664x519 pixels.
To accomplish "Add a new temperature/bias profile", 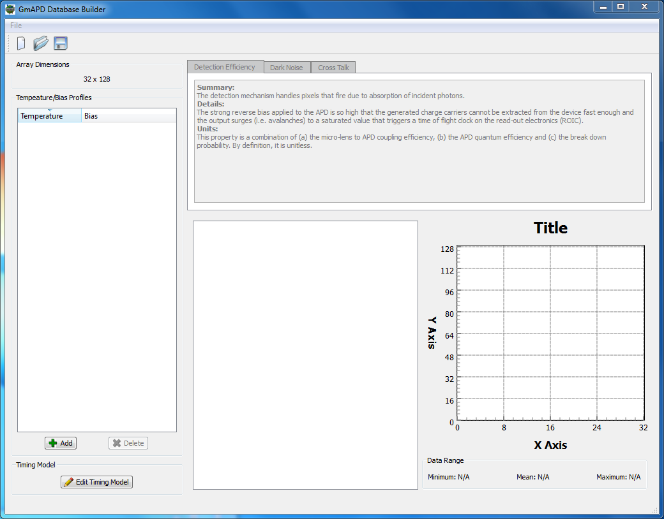I will point(61,443).
